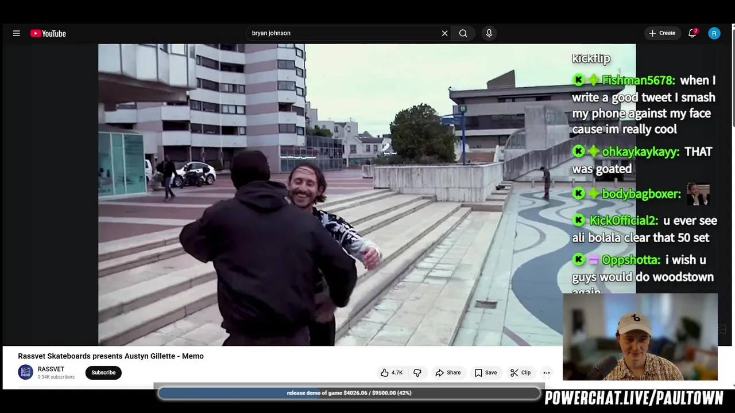735x413 pixels.
Task: Clip the video with scissors button
Action: coord(520,373)
